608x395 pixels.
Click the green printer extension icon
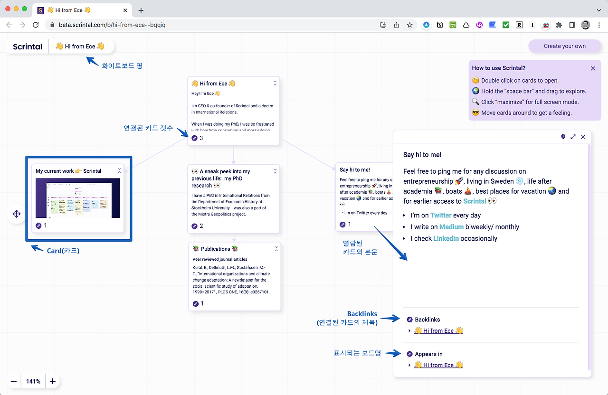pyautogui.click(x=453, y=25)
